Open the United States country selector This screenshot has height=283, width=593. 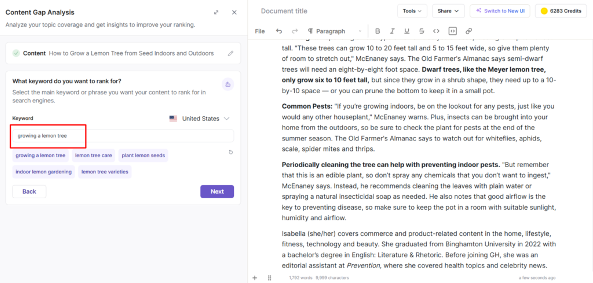(200, 119)
